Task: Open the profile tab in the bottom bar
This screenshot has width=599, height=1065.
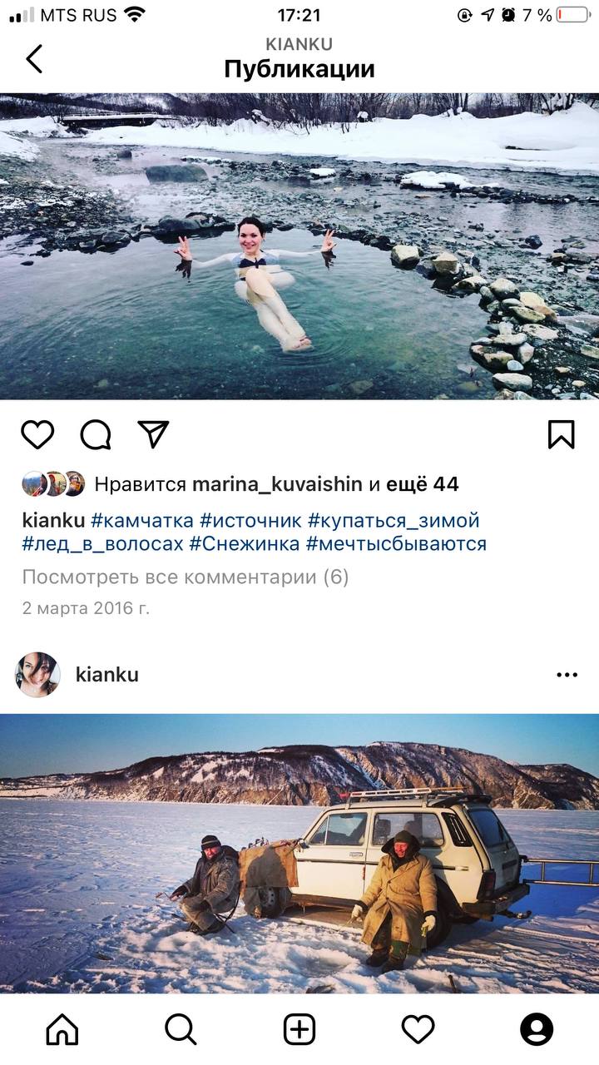Action: [x=537, y=1030]
